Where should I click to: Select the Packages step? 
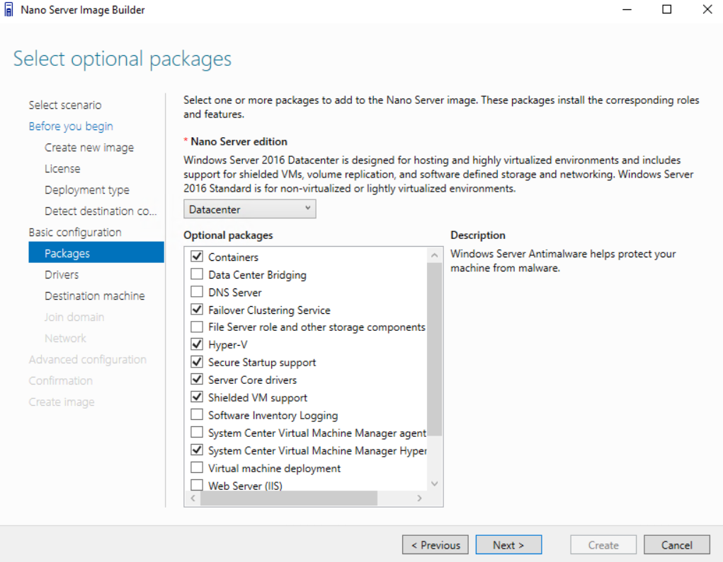click(x=96, y=252)
